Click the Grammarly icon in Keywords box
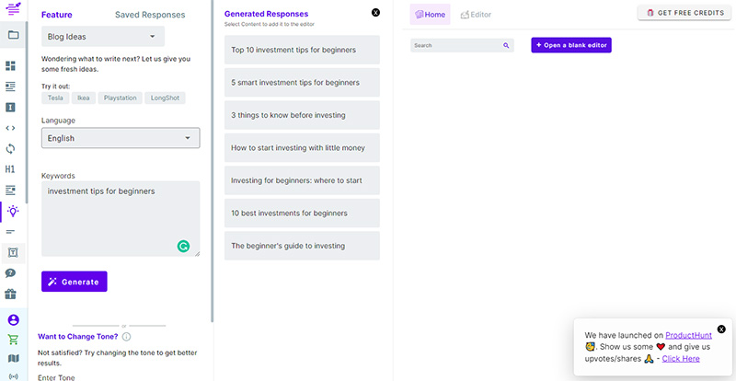The height and width of the screenshot is (381, 736). [x=183, y=246]
